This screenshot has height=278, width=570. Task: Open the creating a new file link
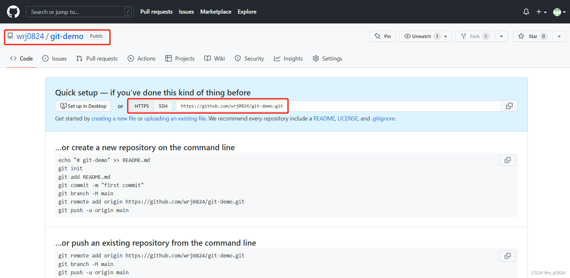tap(114, 119)
